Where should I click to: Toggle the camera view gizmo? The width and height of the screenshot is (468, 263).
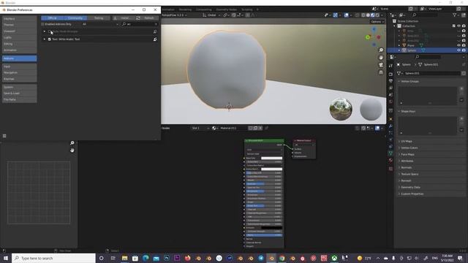381,65
